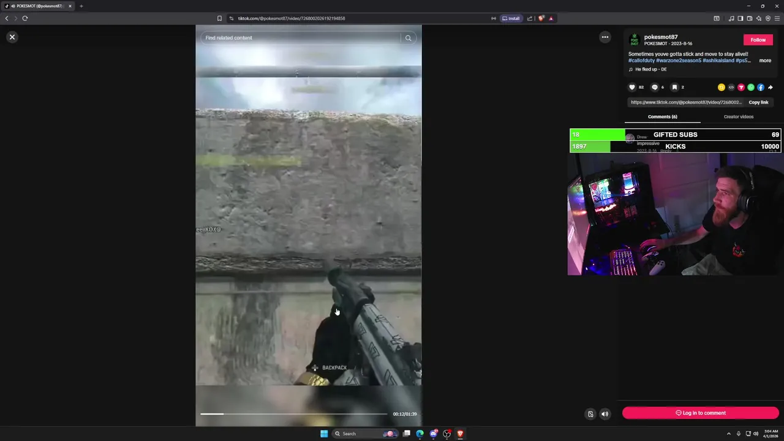Send to friends via red share icon
Image resolution: width=784 pixels, height=441 pixels.
point(741,88)
